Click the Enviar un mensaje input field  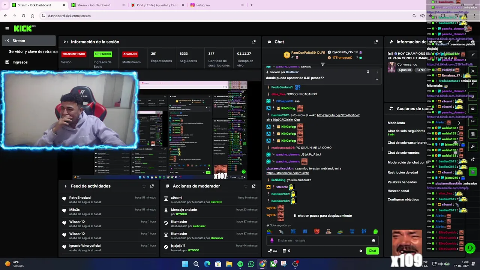point(322,240)
